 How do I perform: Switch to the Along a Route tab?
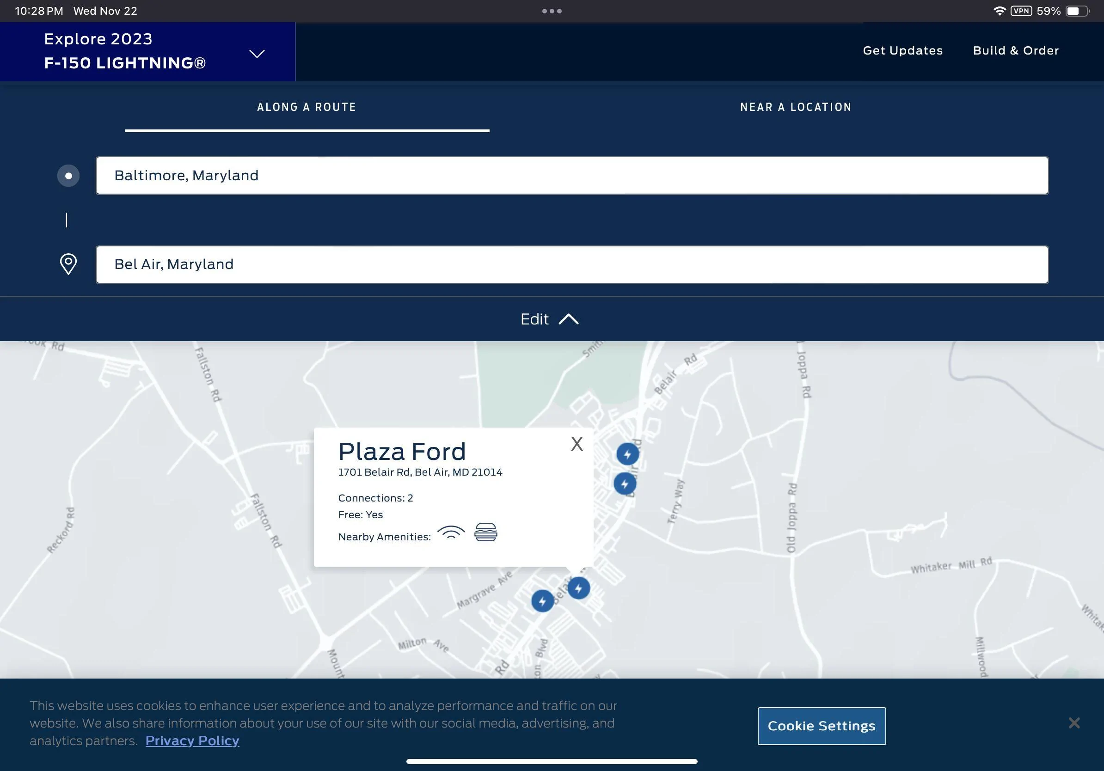307,107
